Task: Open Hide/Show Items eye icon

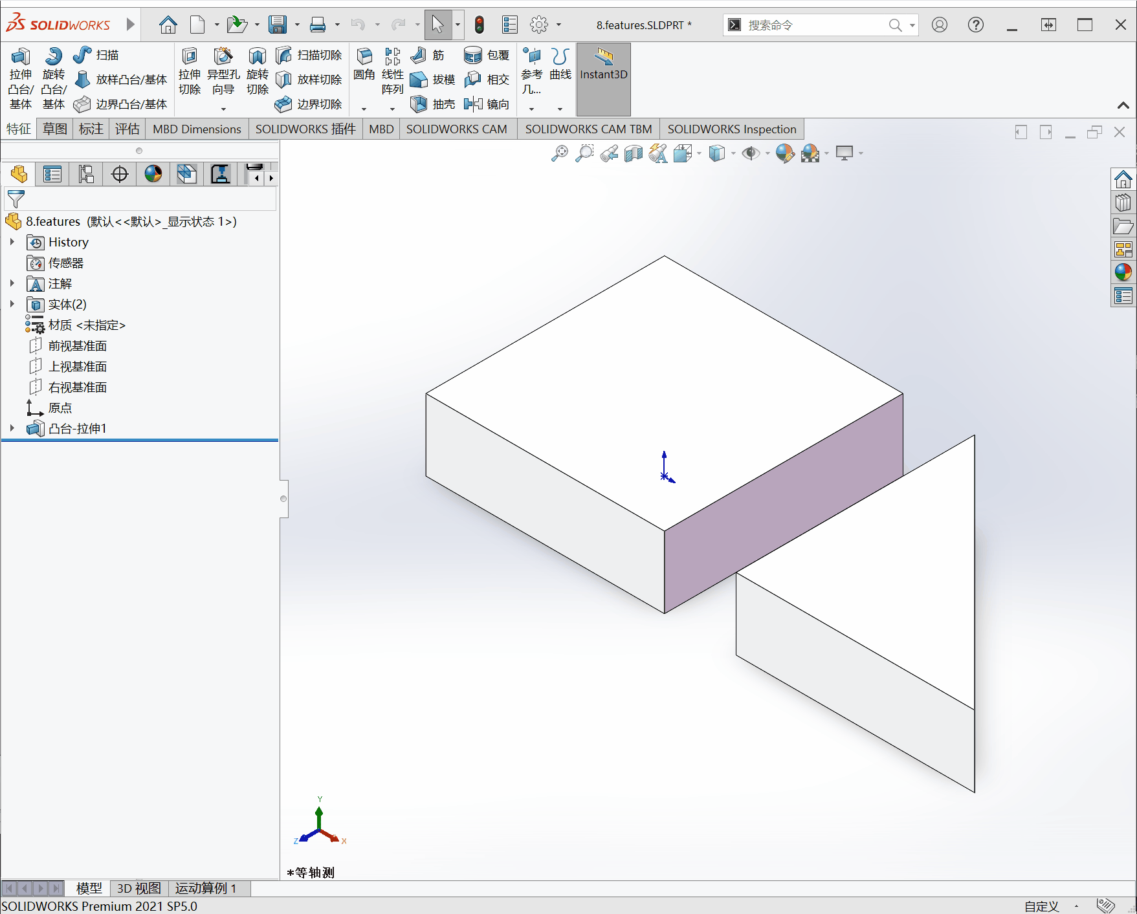Action: coord(751,153)
